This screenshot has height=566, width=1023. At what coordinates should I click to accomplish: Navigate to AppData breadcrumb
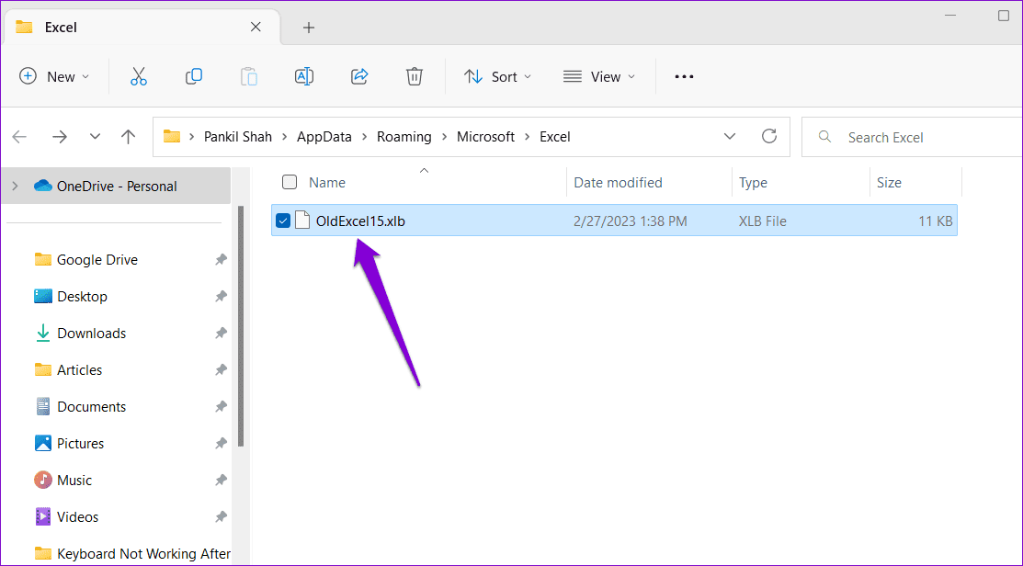pos(324,137)
